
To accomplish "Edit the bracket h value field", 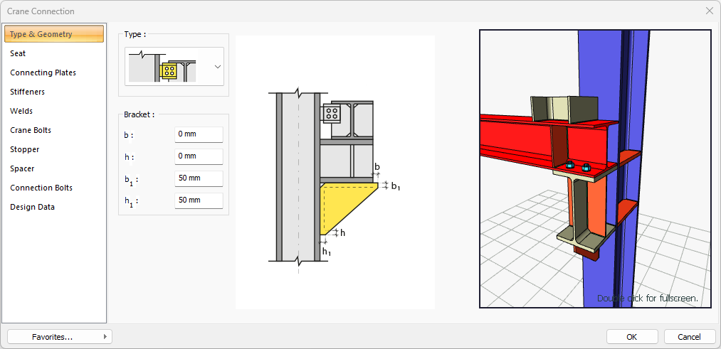I will [199, 156].
